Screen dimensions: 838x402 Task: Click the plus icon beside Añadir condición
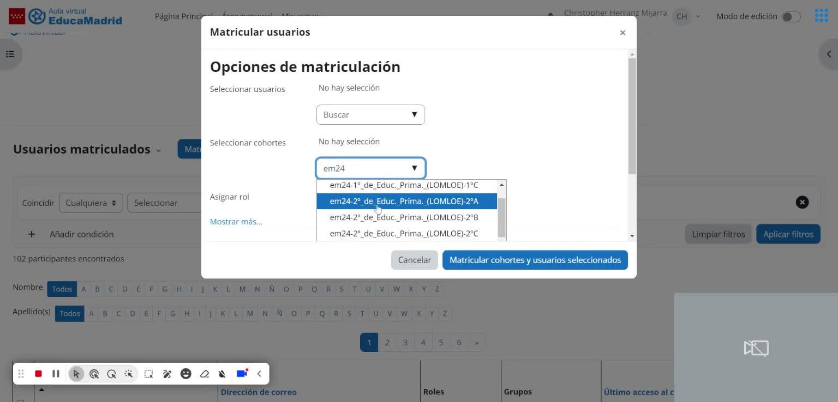(x=32, y=234)
